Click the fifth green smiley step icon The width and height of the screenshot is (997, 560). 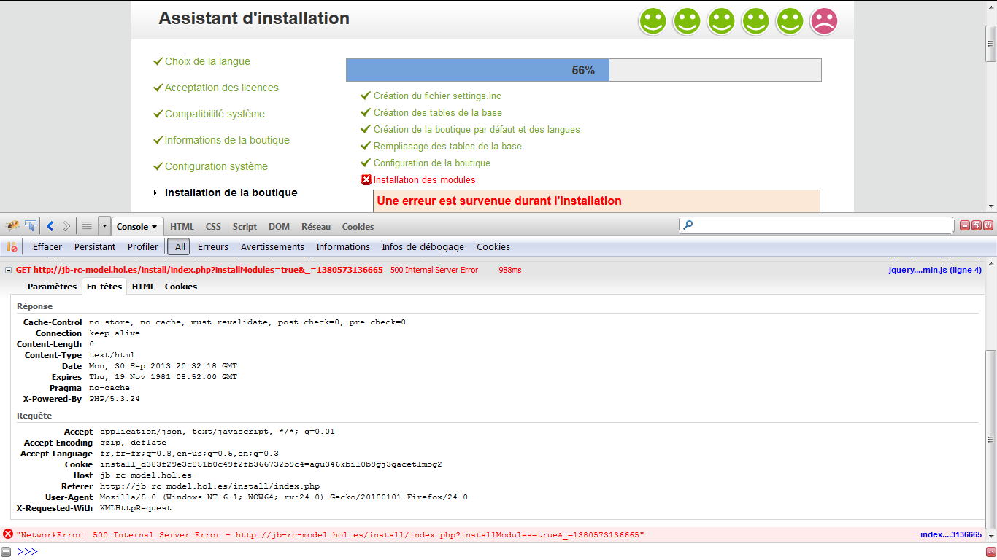click(790, 21)
